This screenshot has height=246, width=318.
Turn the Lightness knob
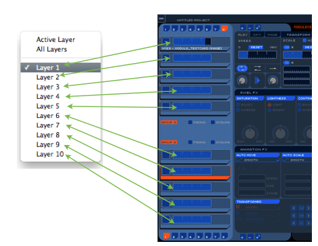coord(281,134)
